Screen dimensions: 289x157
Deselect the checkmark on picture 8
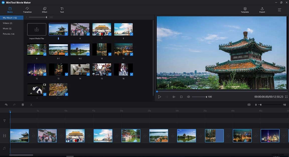[131, 34]
